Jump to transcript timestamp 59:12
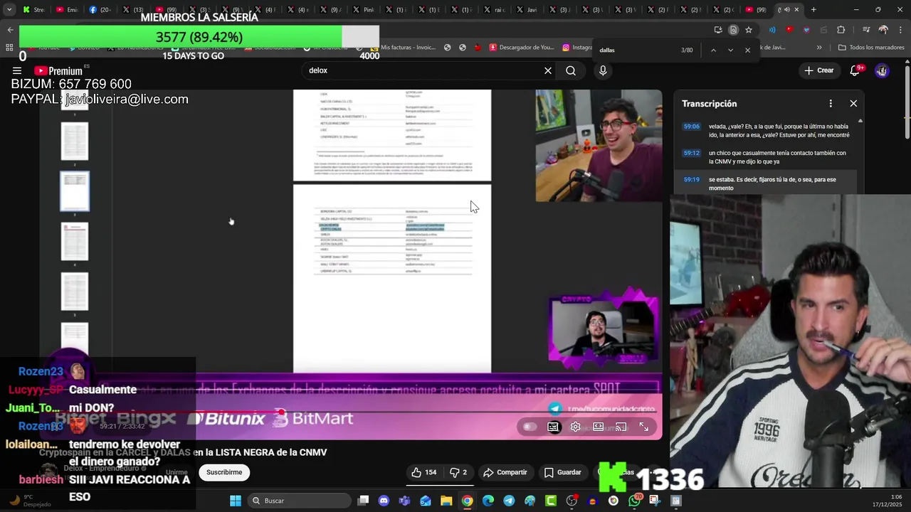The image size is (911, 512). (x=692, y=153)
